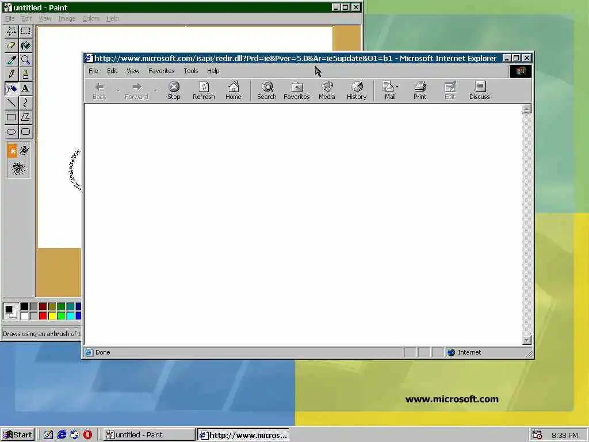Pick the black color in Paint palette
The image size is (589, 442).
24,306
